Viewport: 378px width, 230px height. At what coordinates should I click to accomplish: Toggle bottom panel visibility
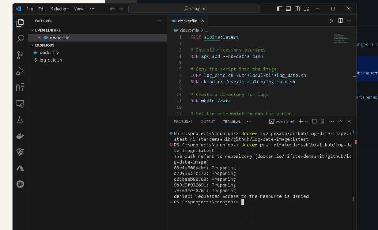click(x=288, y=9)
